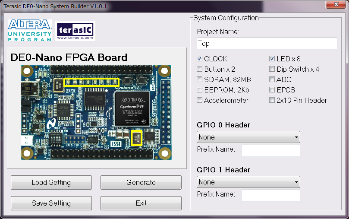Click the Terasic logo

pyautogui.click(x=75, y=31)
